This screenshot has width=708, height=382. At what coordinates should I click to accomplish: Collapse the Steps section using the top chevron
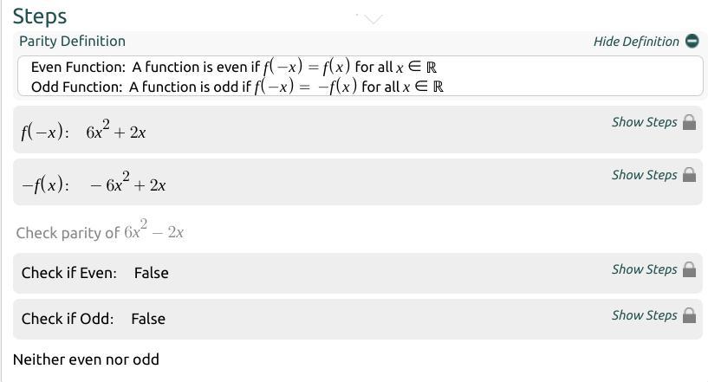[x=373, y=18]
